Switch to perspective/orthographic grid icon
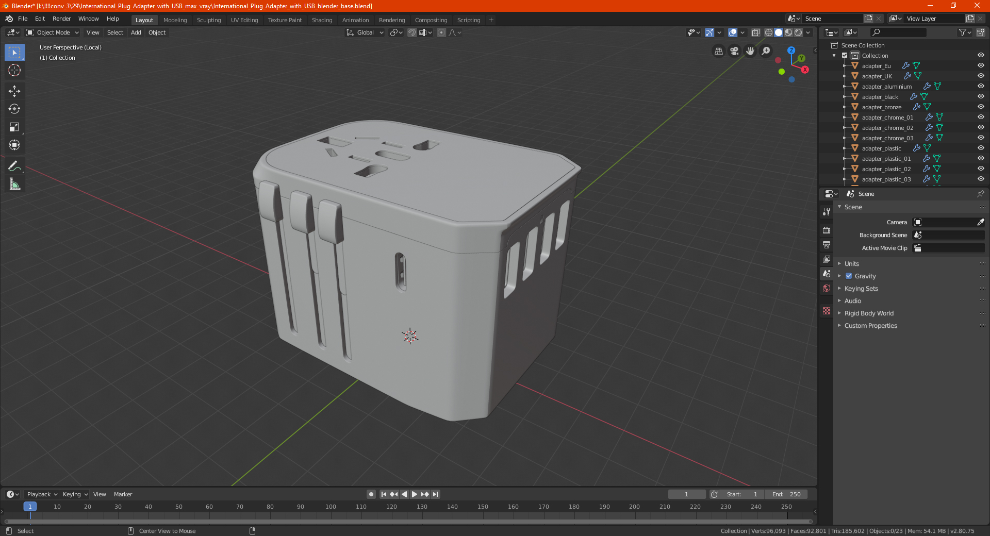The width and height of the screenshot is (990, 536). coord(718,51)
